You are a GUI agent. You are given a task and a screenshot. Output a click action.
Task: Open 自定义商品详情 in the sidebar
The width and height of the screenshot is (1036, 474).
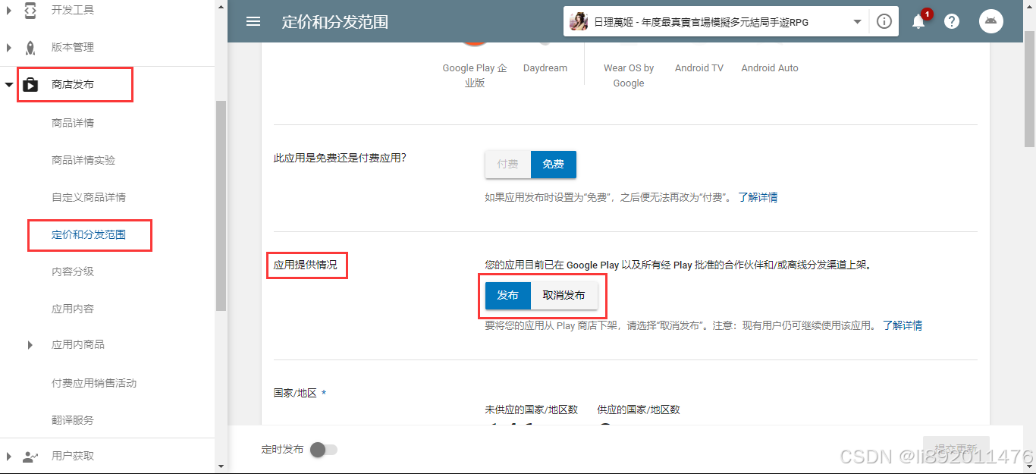(89, 197)
